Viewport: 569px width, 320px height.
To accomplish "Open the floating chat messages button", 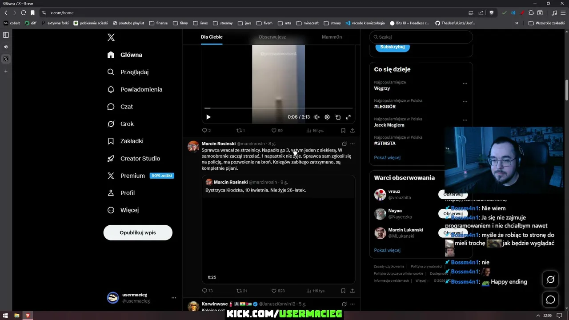I will coord(550,300).
